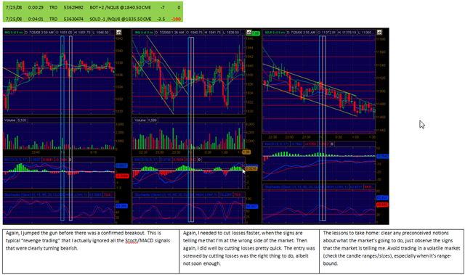Open chart settings icon on $DJI 5-minute chart
The image size is (465, 275).
[x=379, y=32]
